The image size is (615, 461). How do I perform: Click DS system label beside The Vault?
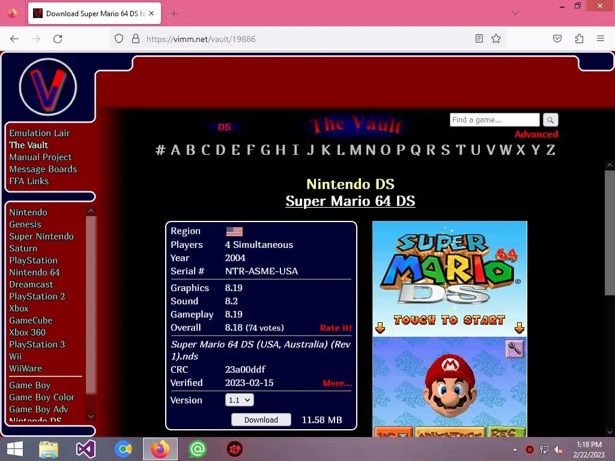(x=225, y=127)
